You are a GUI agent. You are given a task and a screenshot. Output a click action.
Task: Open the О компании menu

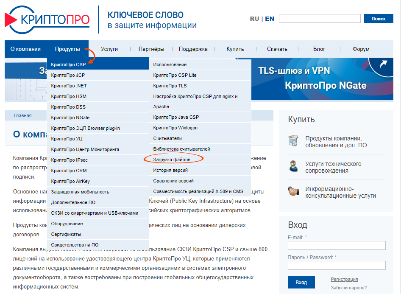[25, 49]
